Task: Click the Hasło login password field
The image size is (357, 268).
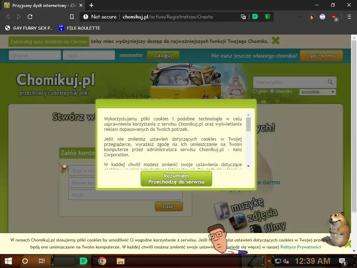Action: [89, 55]
